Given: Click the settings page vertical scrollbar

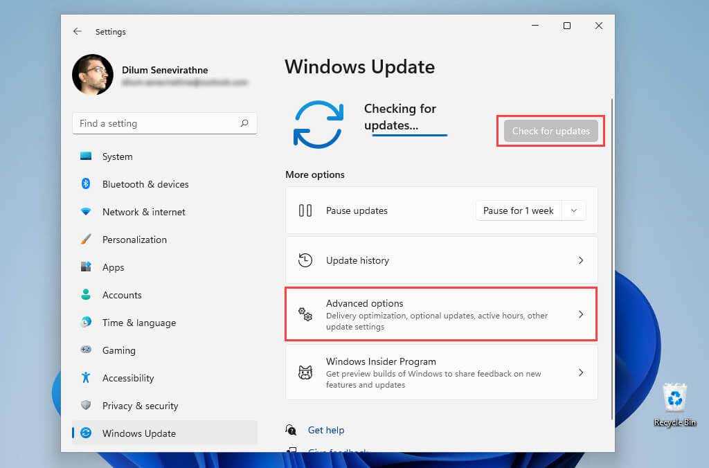Looking at the screenshot, I should (612, 259).
